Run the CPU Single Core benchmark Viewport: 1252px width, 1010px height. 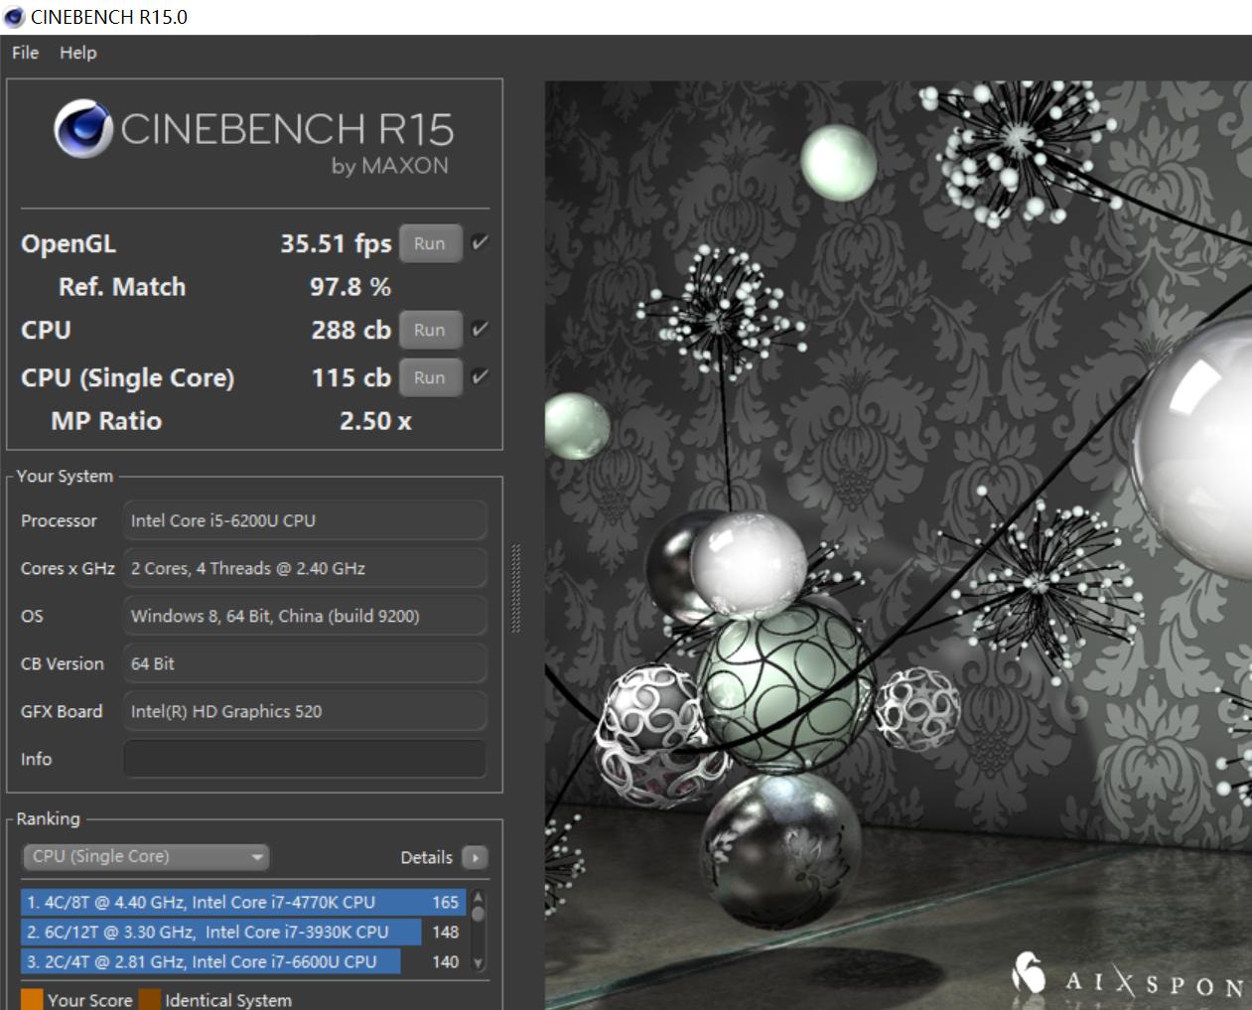tap(430, 377)
